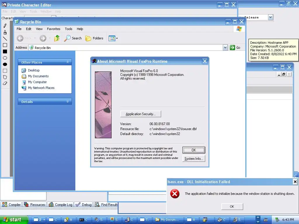Click OK in lsass.exe error dialog
This screenshot has height=224, width=299.
[x=232, y=206]
